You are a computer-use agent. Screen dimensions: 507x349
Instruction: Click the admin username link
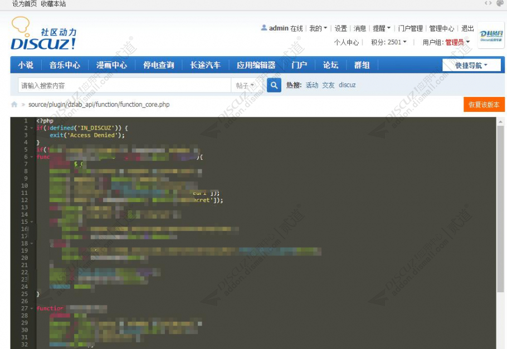coord(279,28)
